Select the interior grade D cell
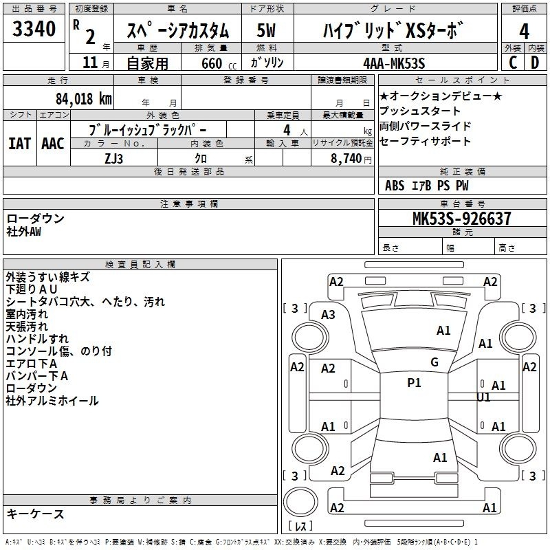 click(535, 63)
